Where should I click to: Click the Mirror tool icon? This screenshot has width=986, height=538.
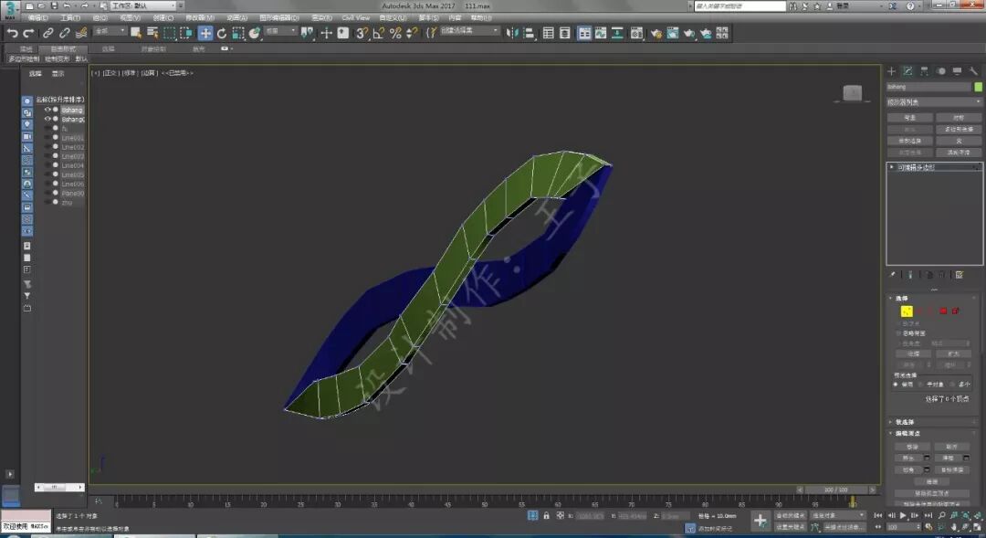coord(512,33)
